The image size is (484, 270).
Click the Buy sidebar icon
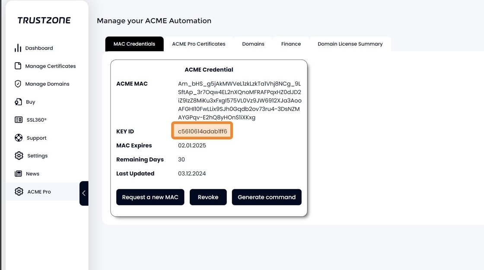pyautogui.click(x=18, y=102)
